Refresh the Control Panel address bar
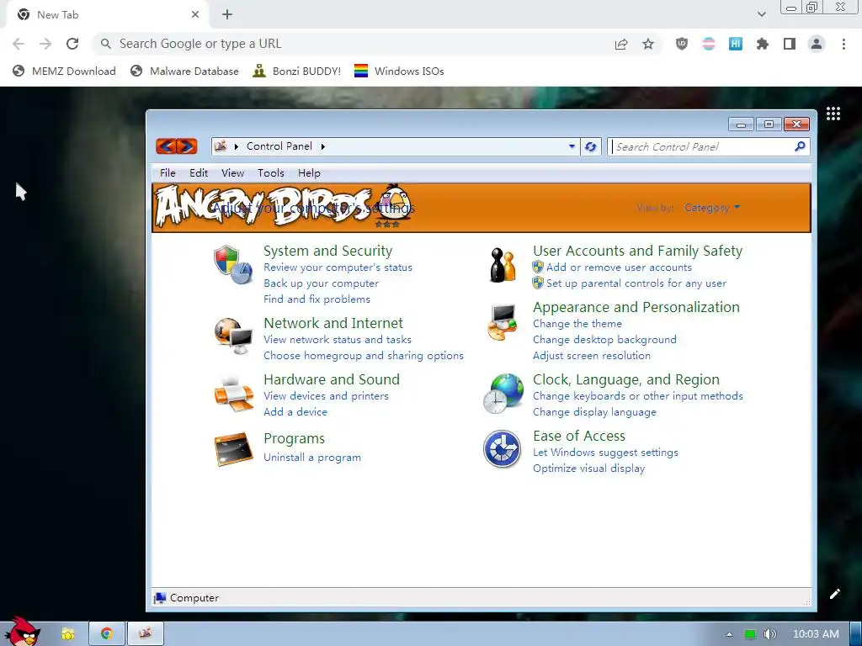 tap(590, 146)
